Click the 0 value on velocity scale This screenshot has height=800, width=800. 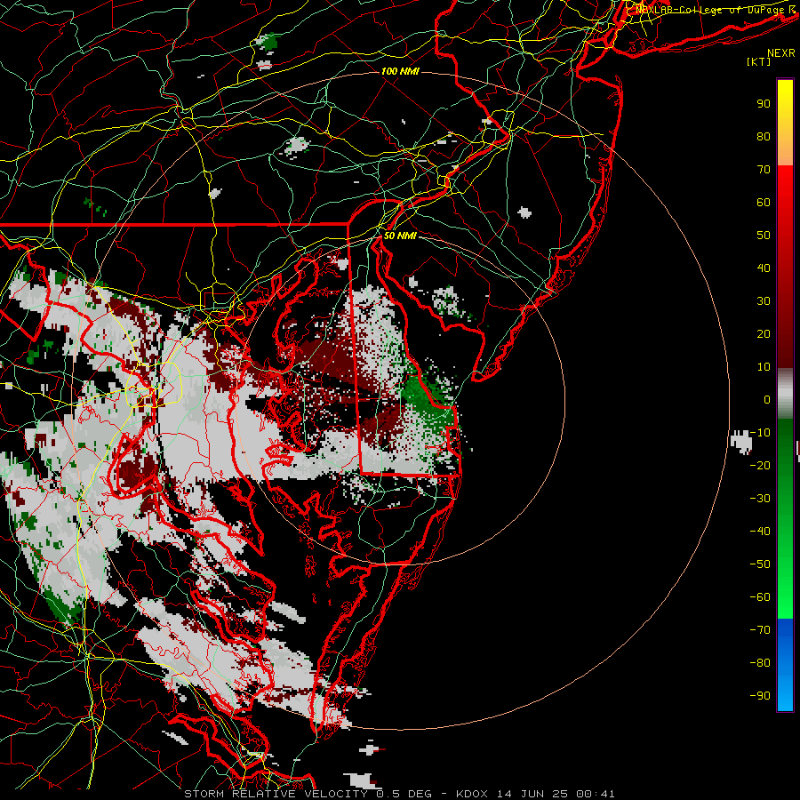767,399
